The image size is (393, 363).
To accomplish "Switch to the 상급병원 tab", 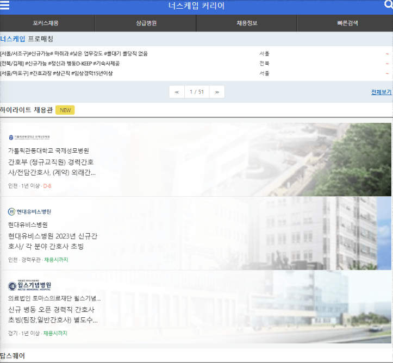I will click(146, 23).
